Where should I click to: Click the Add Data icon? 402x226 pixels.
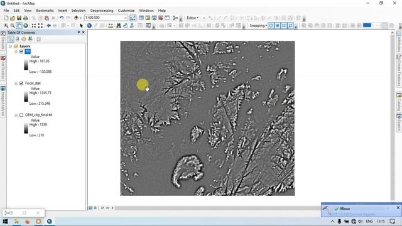(76, 18)
